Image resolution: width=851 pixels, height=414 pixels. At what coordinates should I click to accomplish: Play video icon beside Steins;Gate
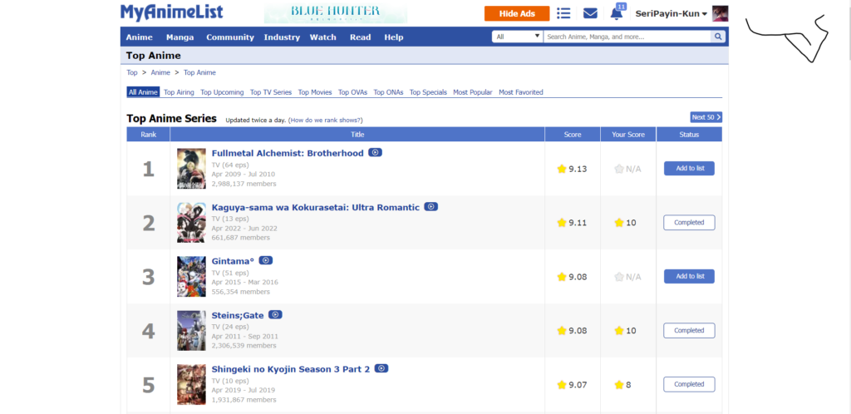click(275, 315)
